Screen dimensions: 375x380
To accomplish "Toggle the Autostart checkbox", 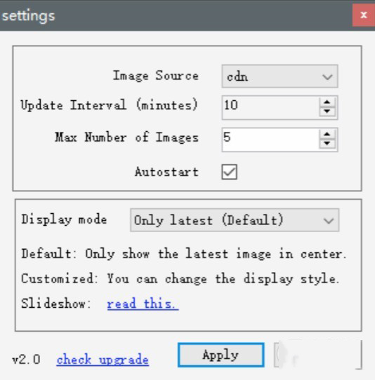I will (230, 172).
